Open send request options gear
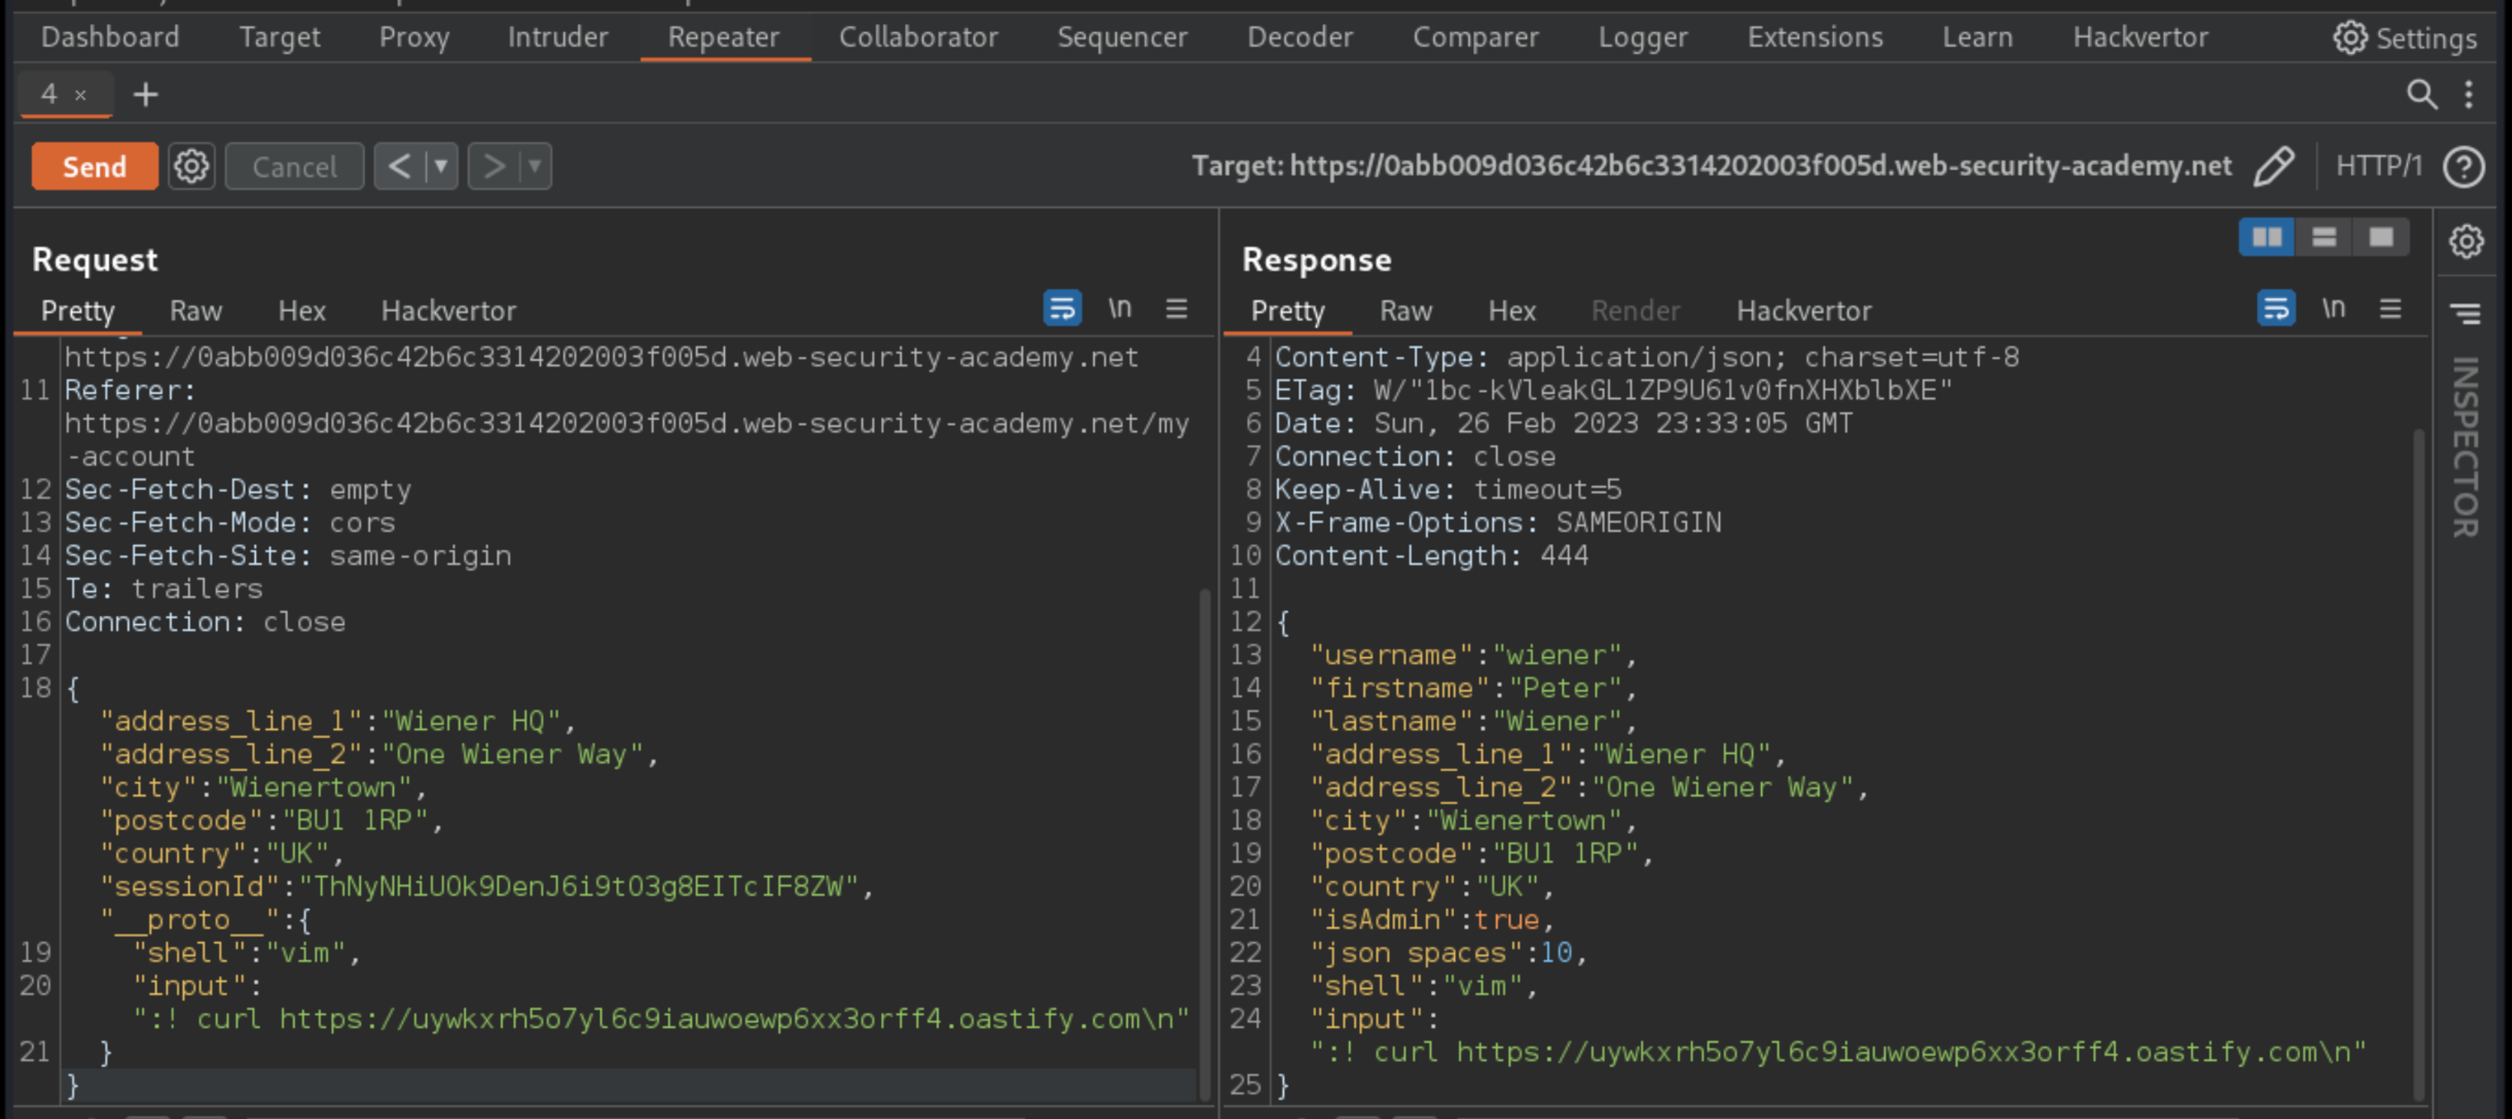 [x=191, y=167]
